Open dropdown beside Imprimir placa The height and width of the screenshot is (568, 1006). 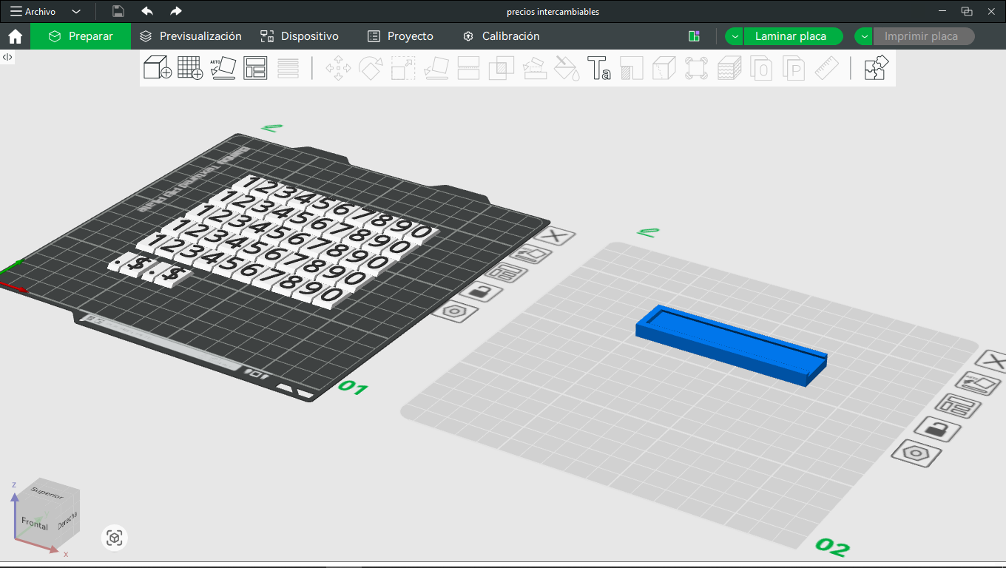tap(864, 36)
